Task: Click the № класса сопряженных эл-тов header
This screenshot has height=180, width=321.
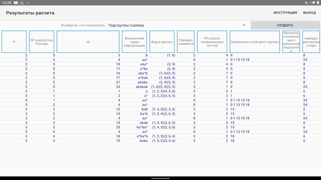Action: pos(212,42)
